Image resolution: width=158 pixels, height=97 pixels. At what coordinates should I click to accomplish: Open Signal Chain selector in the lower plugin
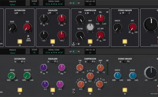tap(54, 51)
